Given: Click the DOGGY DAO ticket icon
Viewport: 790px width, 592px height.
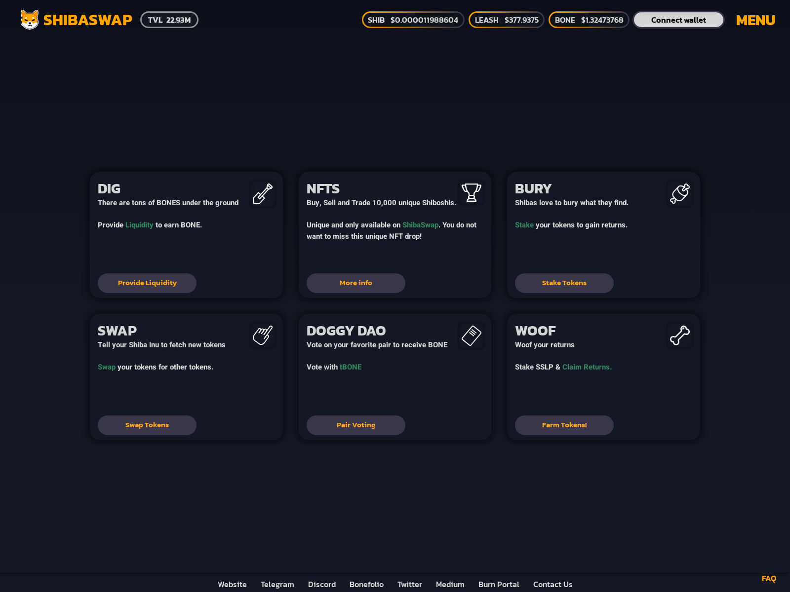Looking at the screenshot, I should point(472,336).
